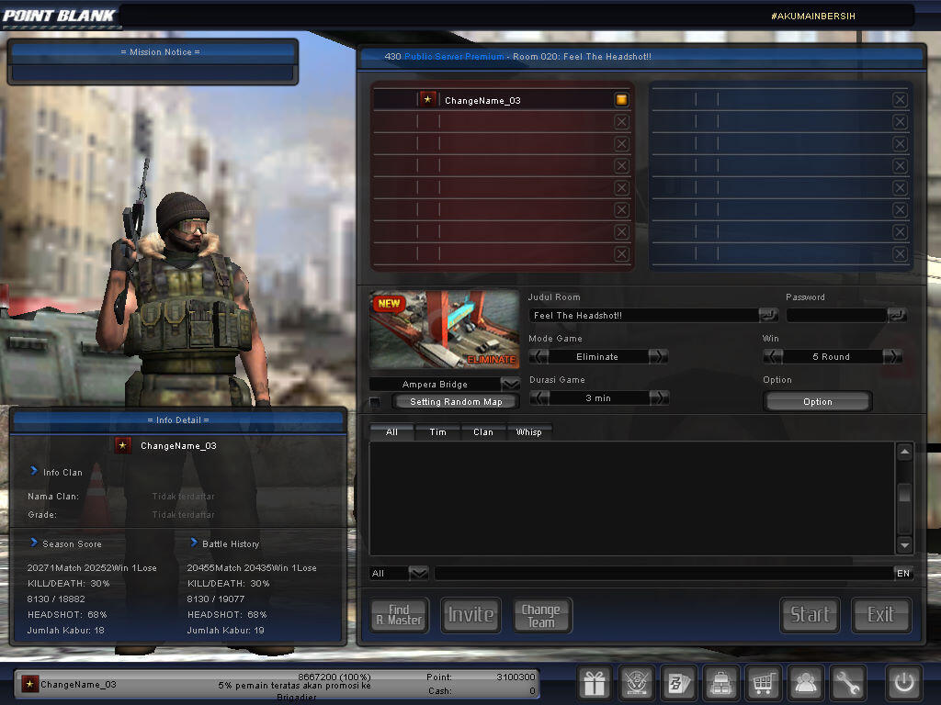The image size is (941, 705).
Task: Click the chat message input field
Action: [x=663, y=573]
